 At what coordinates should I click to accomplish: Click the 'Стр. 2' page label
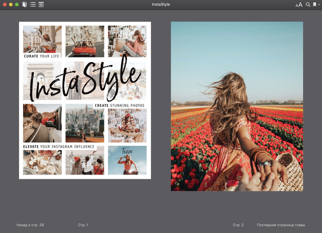tap(238, 225)
